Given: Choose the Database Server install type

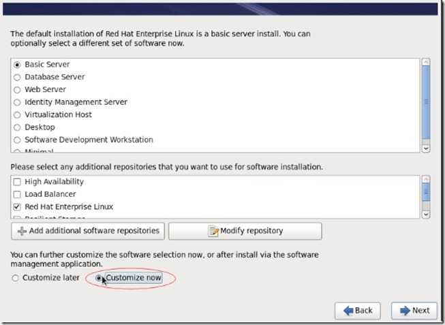Looking at the screenshot, I should click(17, 77).
